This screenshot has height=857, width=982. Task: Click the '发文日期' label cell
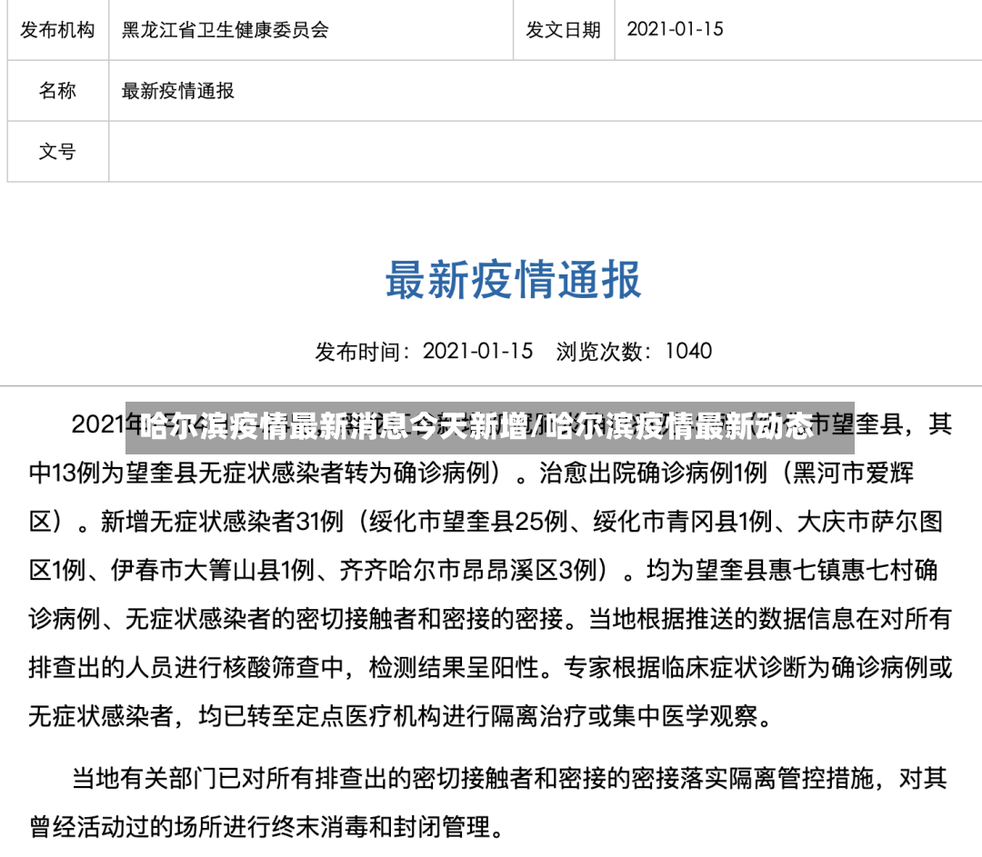coord(563,30)
